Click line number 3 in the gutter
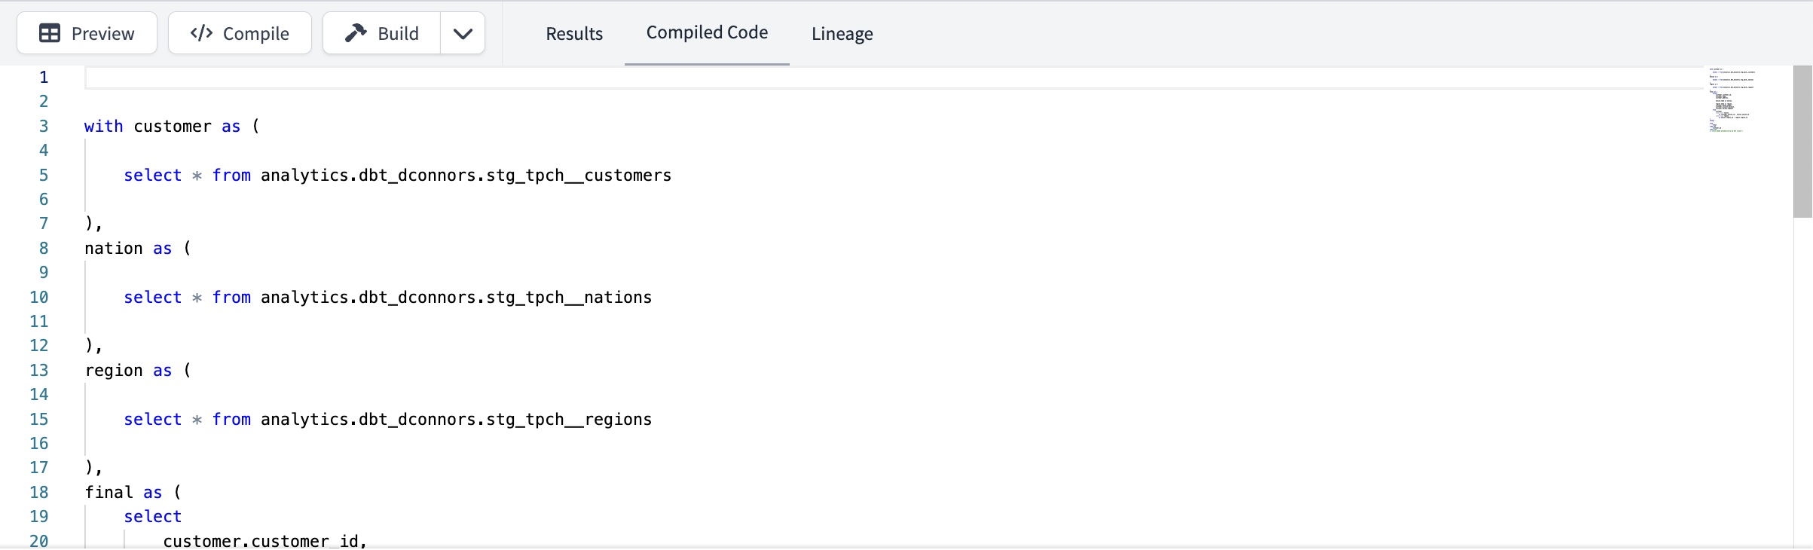Image resolution: width=1813 pixels, height=550 pixels. pos(43,126)
